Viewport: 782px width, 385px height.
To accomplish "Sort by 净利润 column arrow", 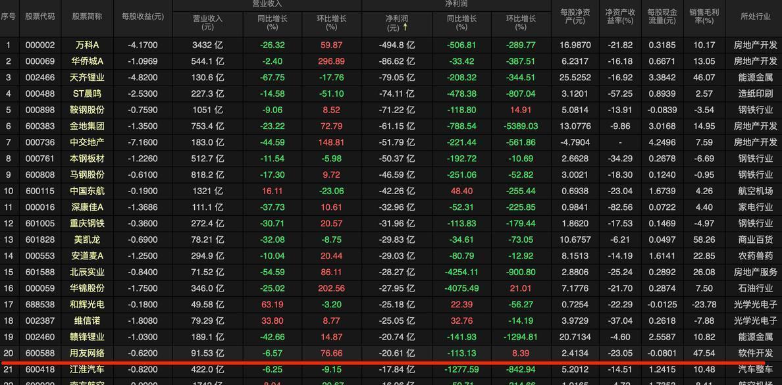I will pyautogui.click(x=405, y=28).
